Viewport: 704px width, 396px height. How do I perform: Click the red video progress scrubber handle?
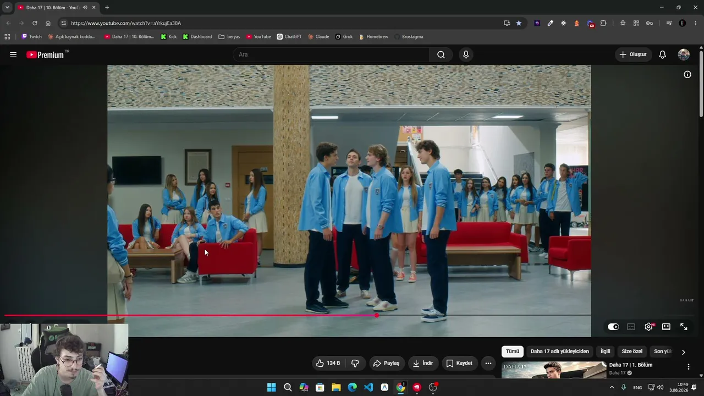(376, 315)
